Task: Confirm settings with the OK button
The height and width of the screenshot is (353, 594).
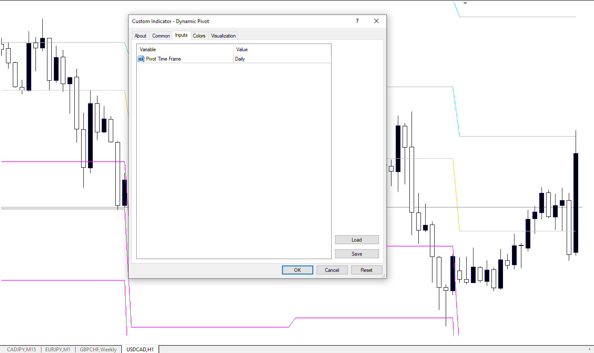Action: [297, 270]
